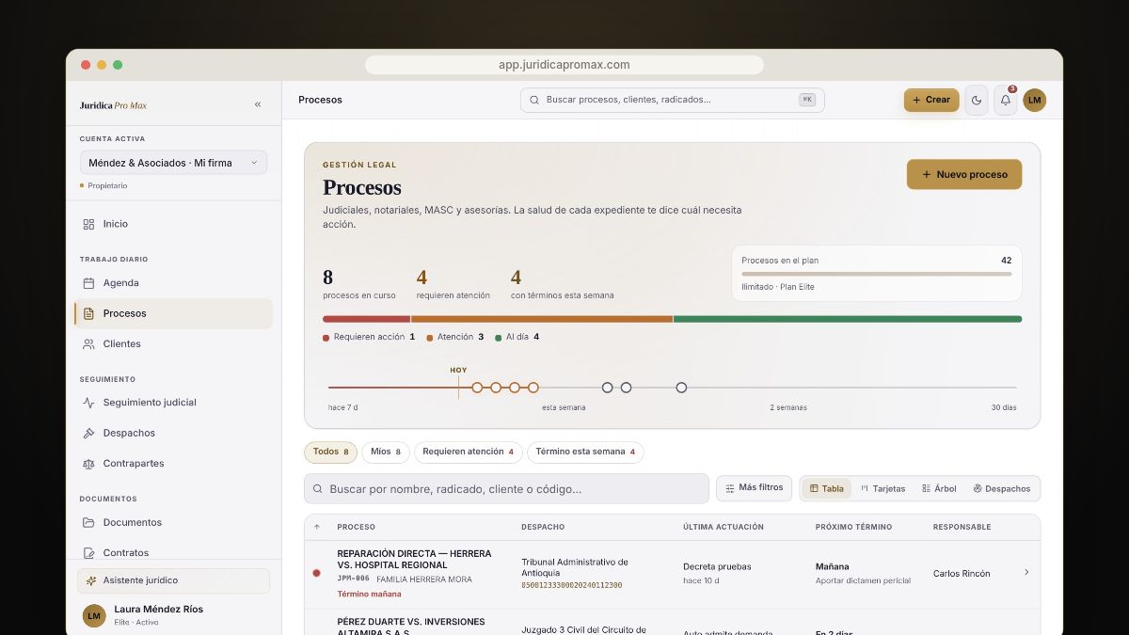
Task: Switch to Tabla view
Action: coord(827,488)
